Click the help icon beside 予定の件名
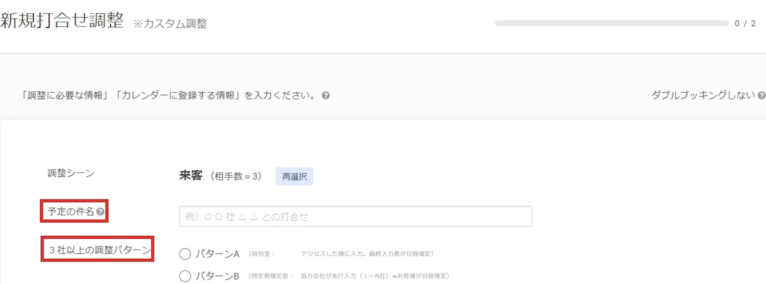This screenshot has height=284, width=766. pos(100,212)
